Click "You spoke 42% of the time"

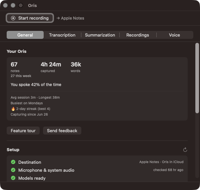click(x=36, y=85)
